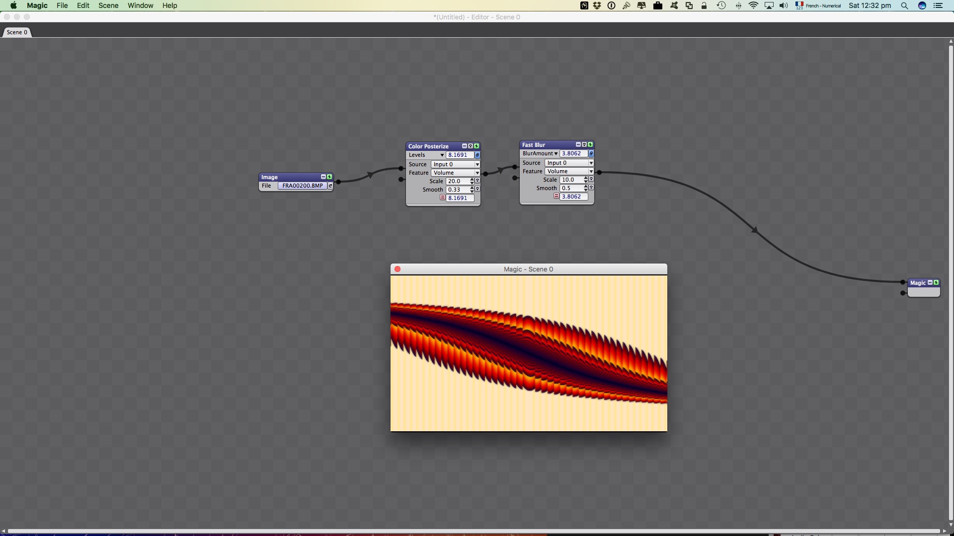Collapse the Color Posterize node
954x536 pixels.
click(x=464, y=146)
